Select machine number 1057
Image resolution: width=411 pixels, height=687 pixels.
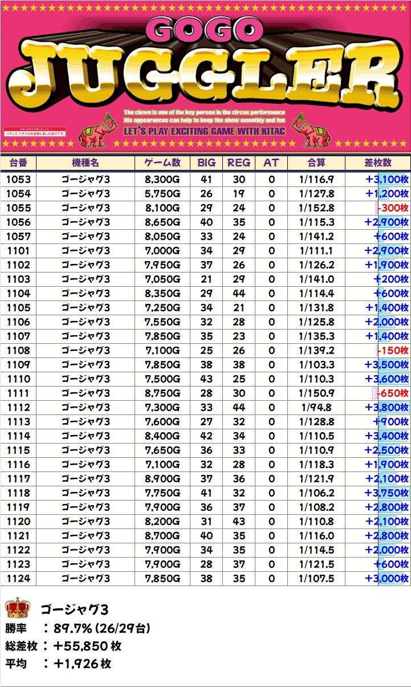[18, 237]
